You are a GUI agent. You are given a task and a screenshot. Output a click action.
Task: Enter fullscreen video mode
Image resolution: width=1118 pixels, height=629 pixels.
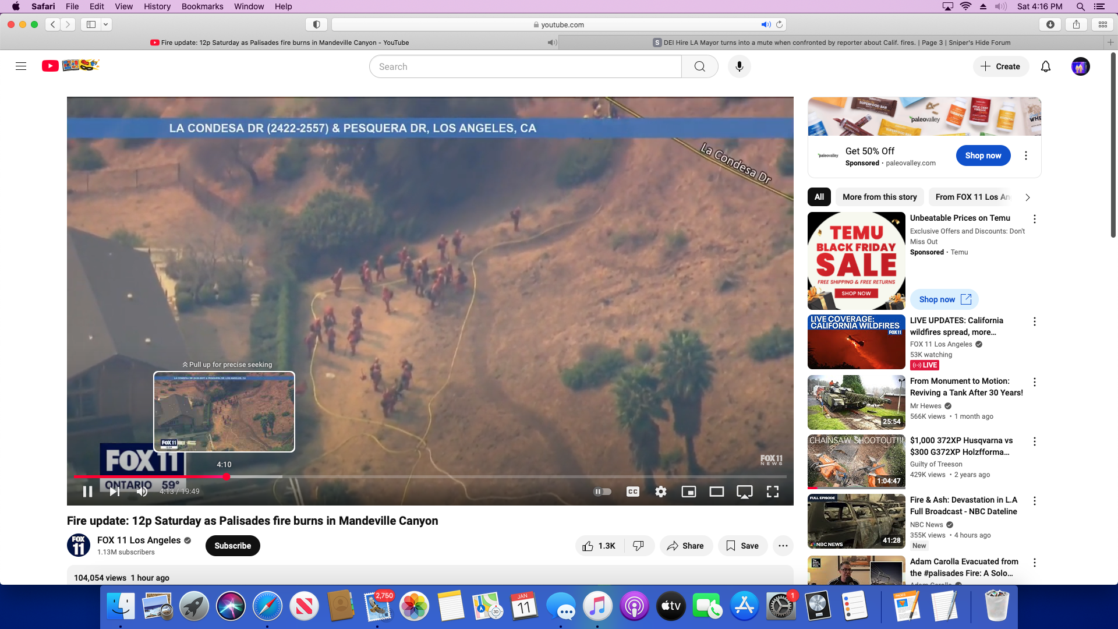772,492
